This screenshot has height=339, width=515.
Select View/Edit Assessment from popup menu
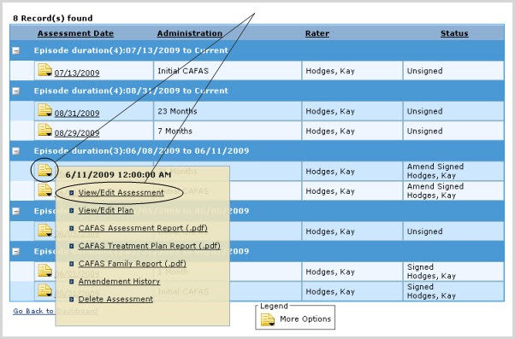click(121, 193)
